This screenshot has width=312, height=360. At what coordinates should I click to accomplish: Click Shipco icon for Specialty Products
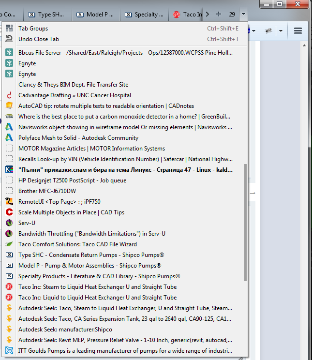[x=9, y=276]
